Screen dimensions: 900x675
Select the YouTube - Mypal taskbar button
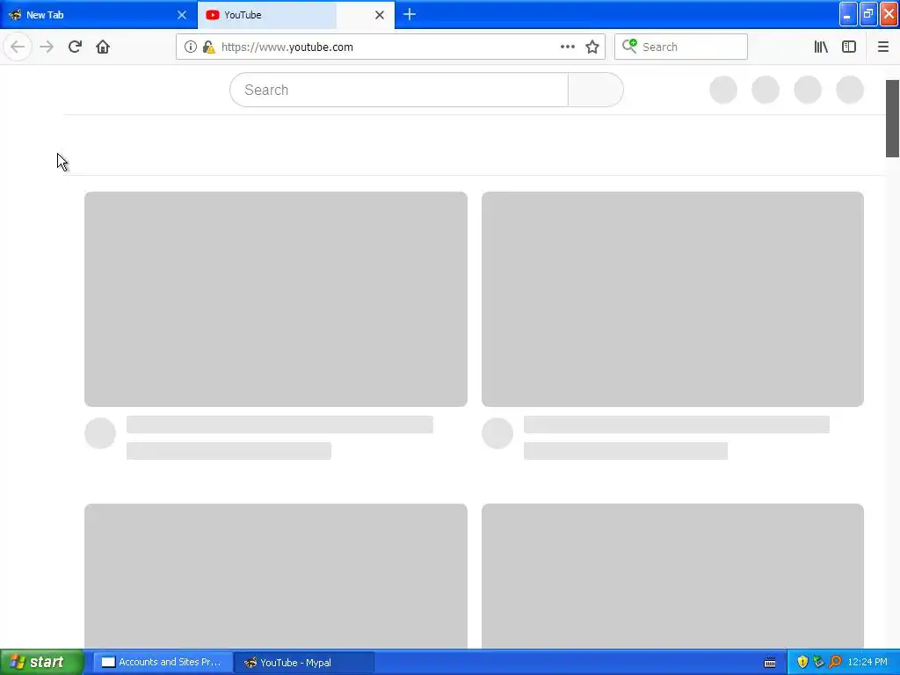(305, 662)
